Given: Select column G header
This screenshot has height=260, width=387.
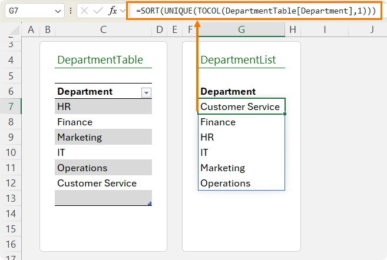Looking at the screenshot, I should [242, 29].
